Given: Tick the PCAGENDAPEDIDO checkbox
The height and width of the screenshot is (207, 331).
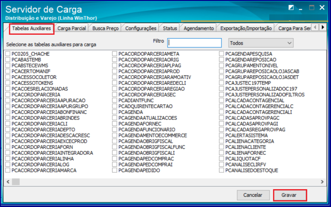Looking at the screenshot, I should point(115,170).
